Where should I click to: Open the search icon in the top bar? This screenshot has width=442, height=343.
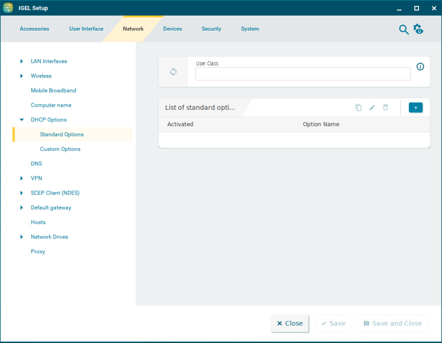(x=404, y=30)
